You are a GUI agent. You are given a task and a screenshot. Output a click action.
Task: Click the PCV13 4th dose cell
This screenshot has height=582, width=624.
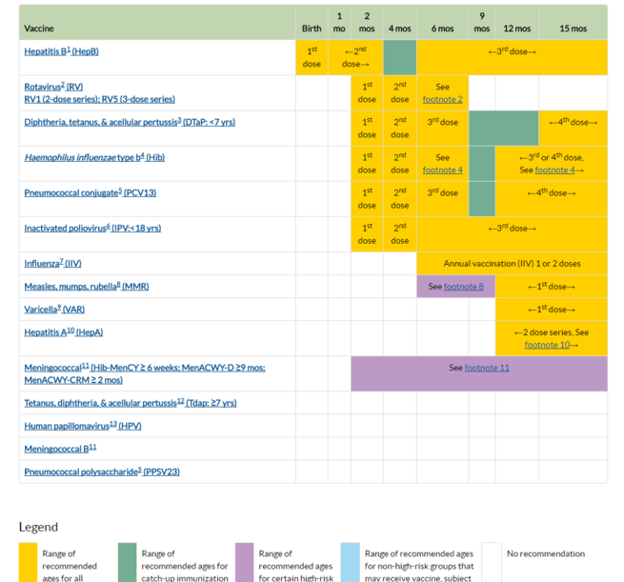tap(552, 199)
